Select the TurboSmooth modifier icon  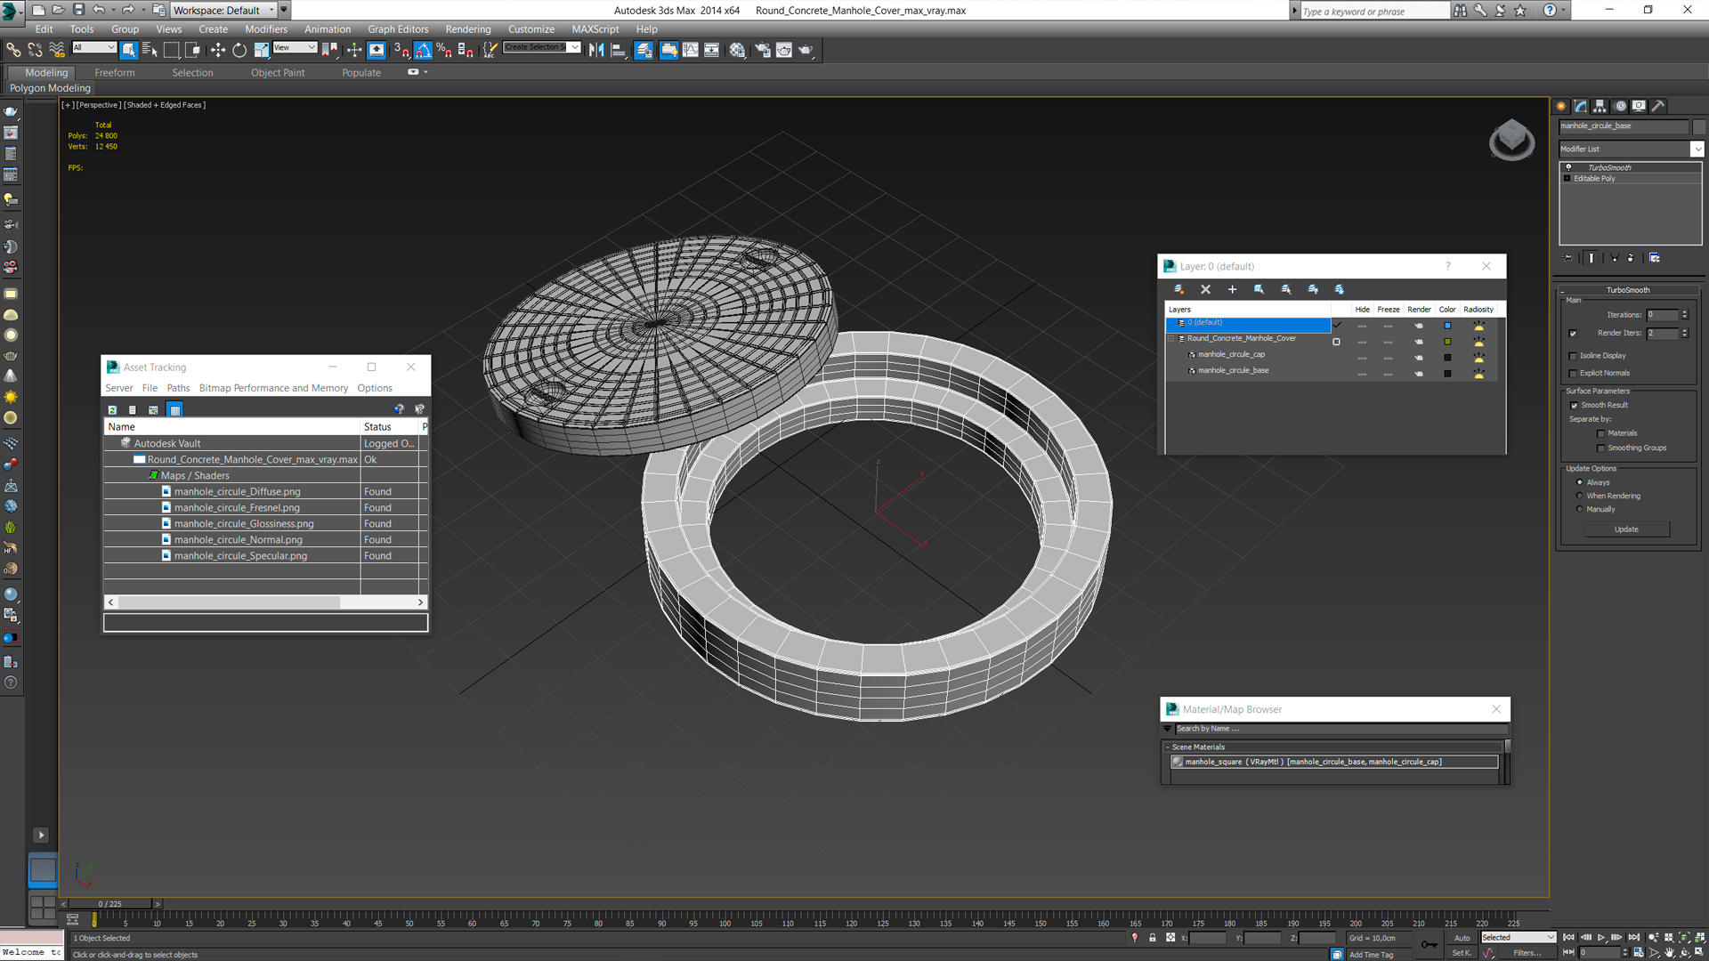(x=1568, y=166)
